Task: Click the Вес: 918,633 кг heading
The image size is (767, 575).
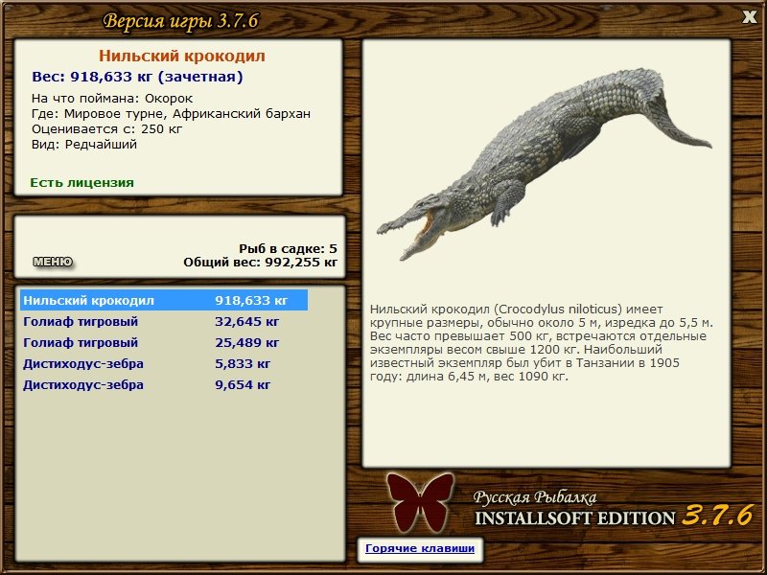Action: (137, 77)
